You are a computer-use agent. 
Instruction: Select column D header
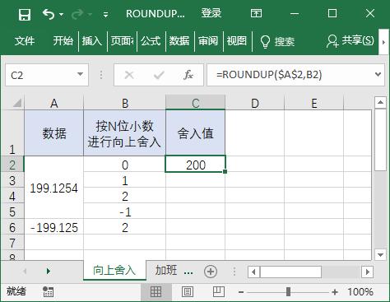pos(255,103)
